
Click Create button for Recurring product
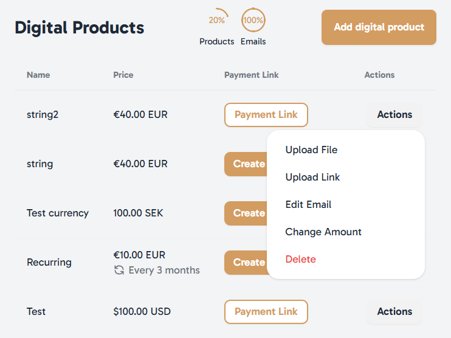pyautogui.click(x=246, y=263)
